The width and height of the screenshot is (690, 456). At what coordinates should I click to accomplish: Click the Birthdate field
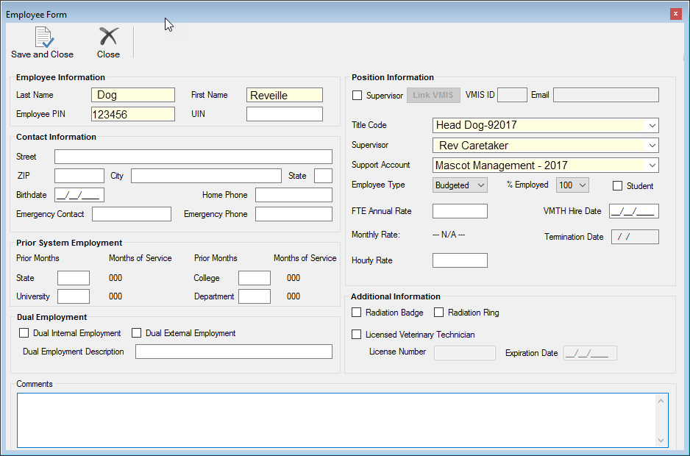tap(79, 195)
